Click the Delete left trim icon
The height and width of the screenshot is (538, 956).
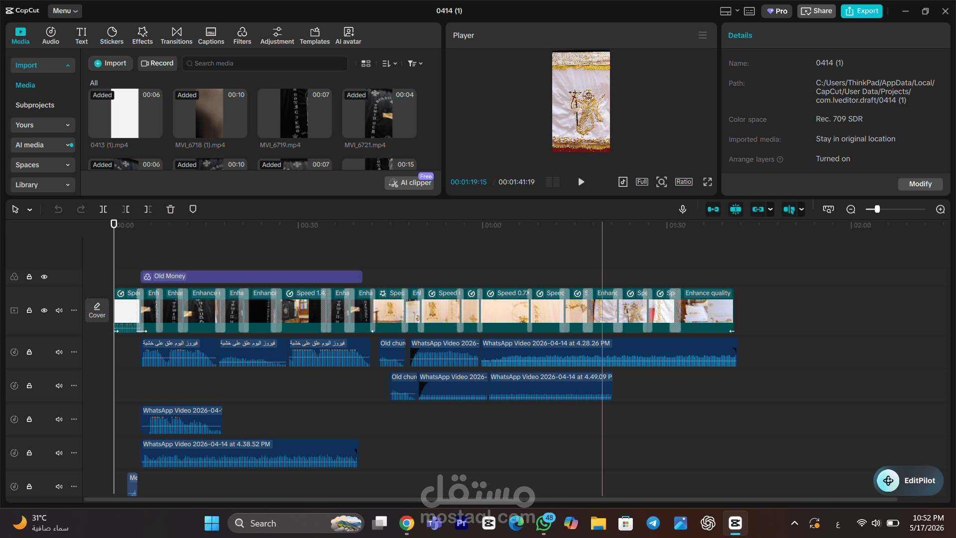(x=125, y=209)
